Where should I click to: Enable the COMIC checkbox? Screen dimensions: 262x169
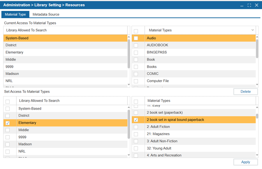136,74
